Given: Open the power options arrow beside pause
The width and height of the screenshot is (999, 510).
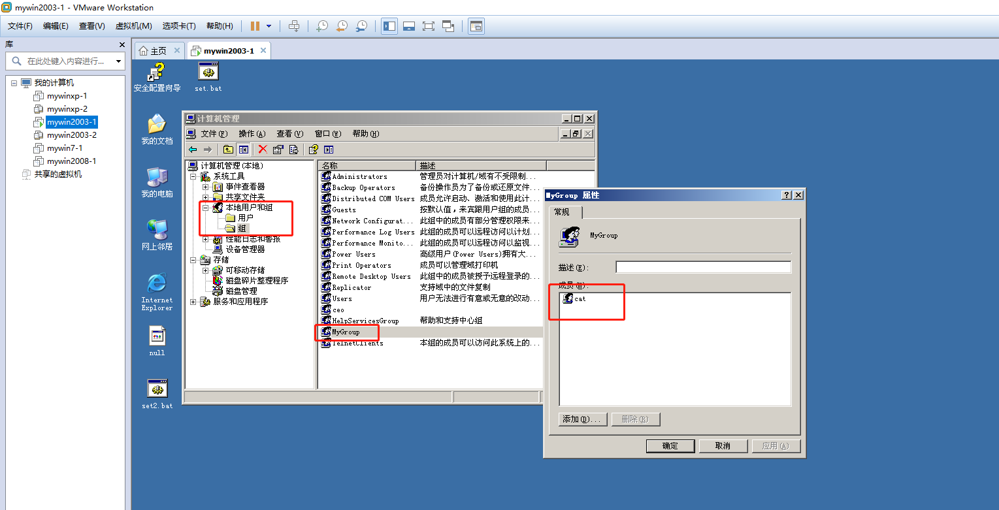Looking at the screenshot, I should click(x=269, y=26).
